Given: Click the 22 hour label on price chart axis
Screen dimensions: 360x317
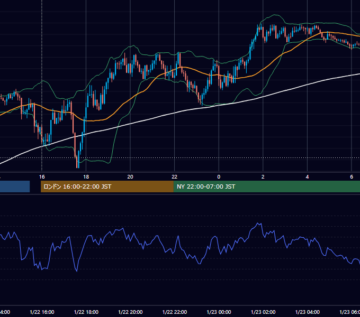Looking at the screenshot, I should click(x=175, y=177).
